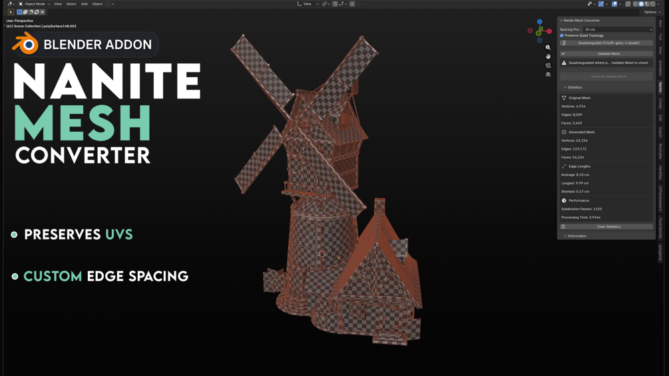
Task: Switch to the Tool sidebar tab
Action: coord(660,37)
